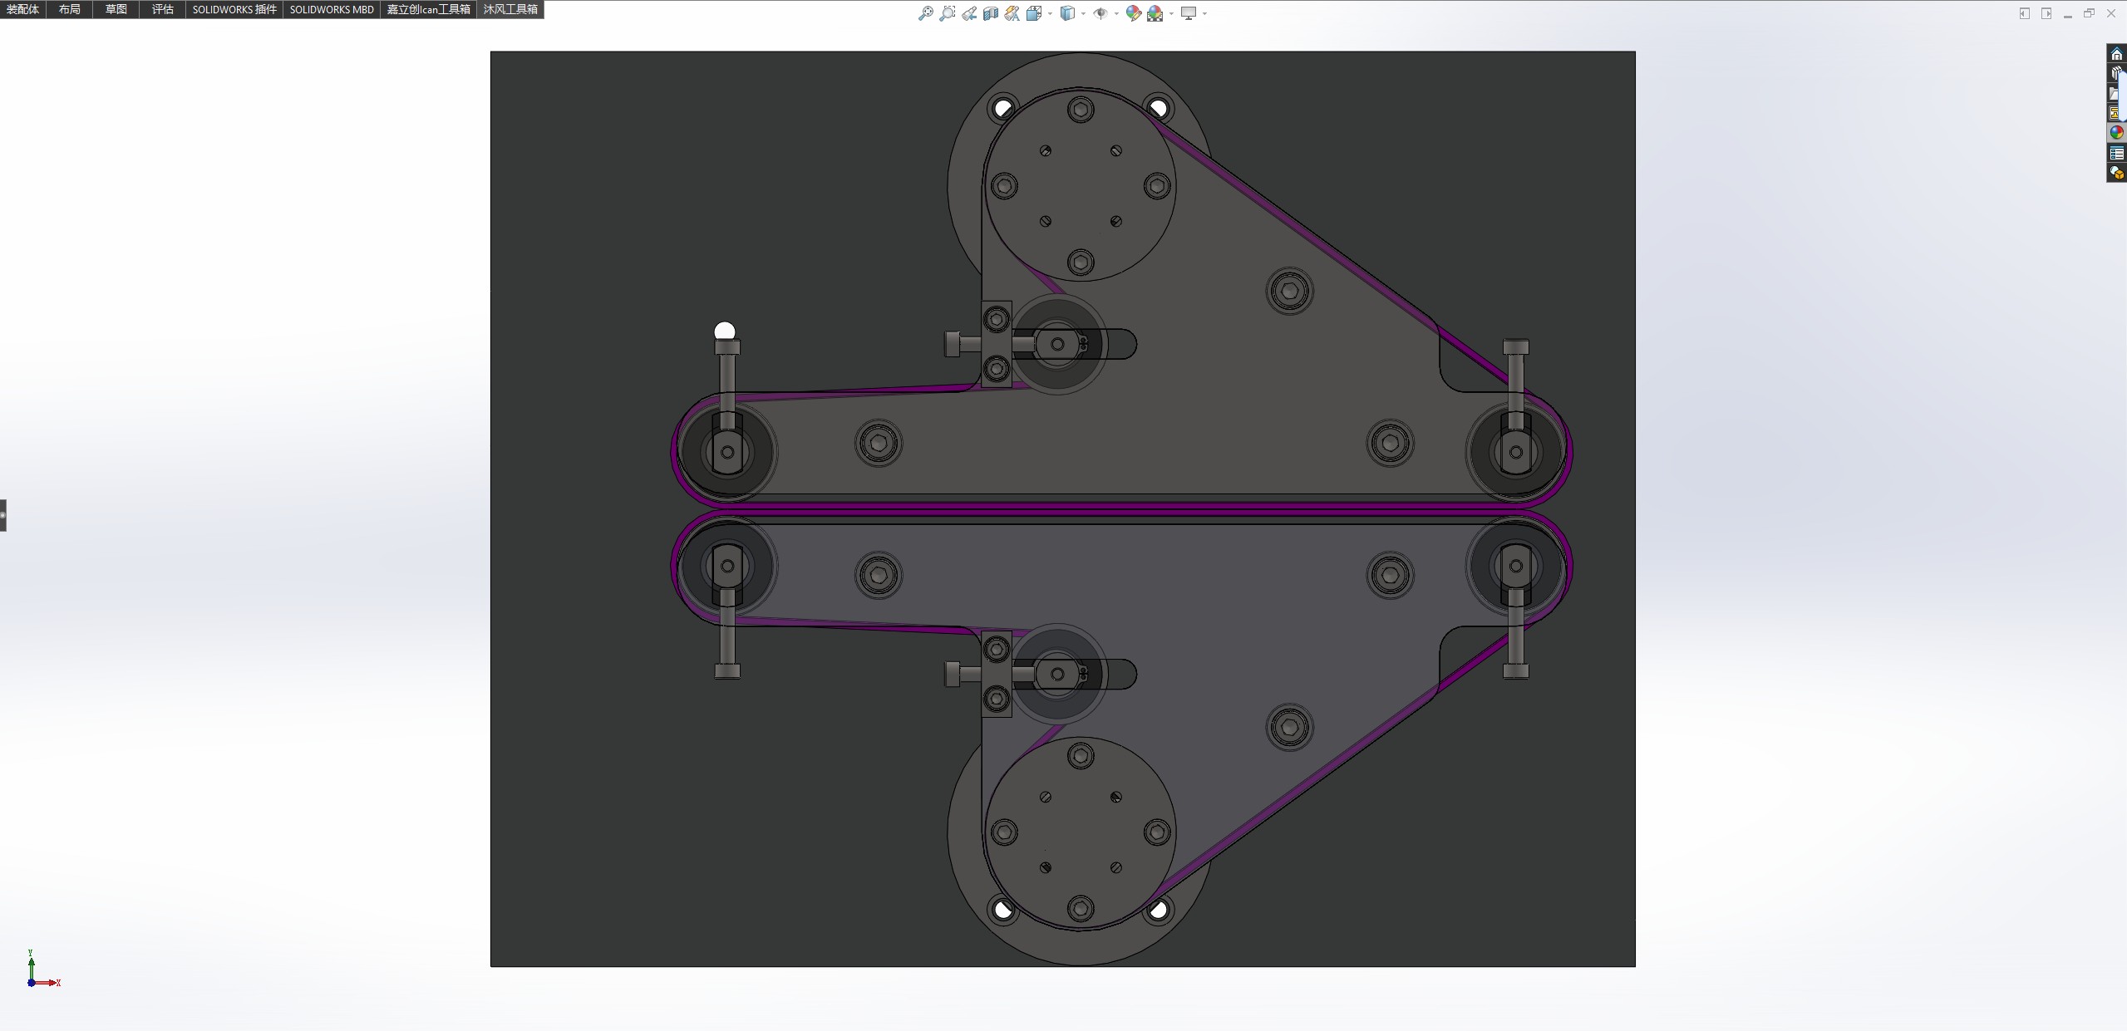The width and height of the screenshot is (2127, 1031).
Task: Expand the View Orientation dropdown arrow
Action: [1051, 13]
